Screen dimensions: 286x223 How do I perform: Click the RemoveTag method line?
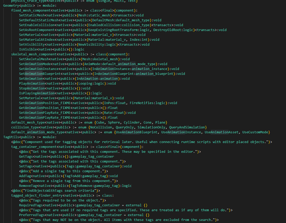click(x=75, y=186)
